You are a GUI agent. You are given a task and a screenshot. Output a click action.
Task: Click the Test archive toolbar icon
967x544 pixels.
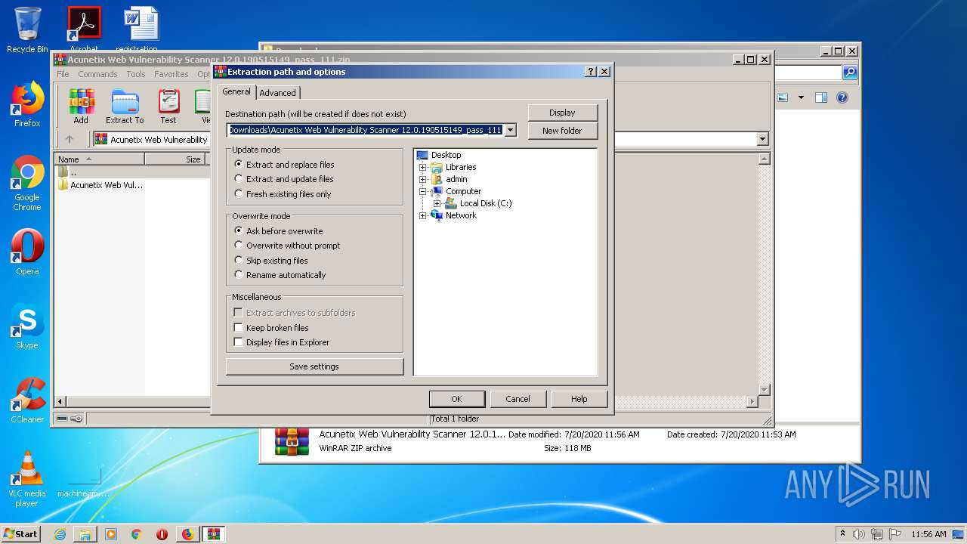[168, 107]
